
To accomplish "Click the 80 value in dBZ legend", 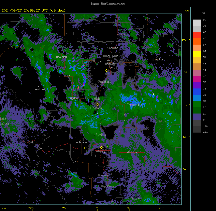I will pos(204,20).
